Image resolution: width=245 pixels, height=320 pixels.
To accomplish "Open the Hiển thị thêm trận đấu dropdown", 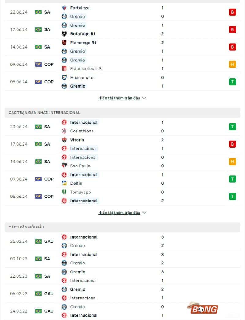I will click(119, 98).
